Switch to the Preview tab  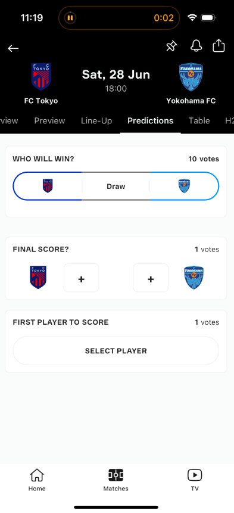(49, 121)
